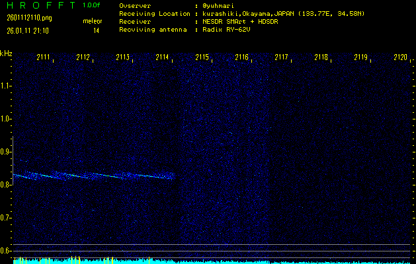Click the observer name @yuhmari

click(218, 6)
